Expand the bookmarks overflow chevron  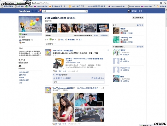point(154,6)
